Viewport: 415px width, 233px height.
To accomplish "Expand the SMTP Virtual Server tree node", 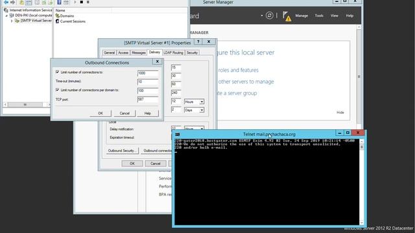I will [x=12, y=21].
